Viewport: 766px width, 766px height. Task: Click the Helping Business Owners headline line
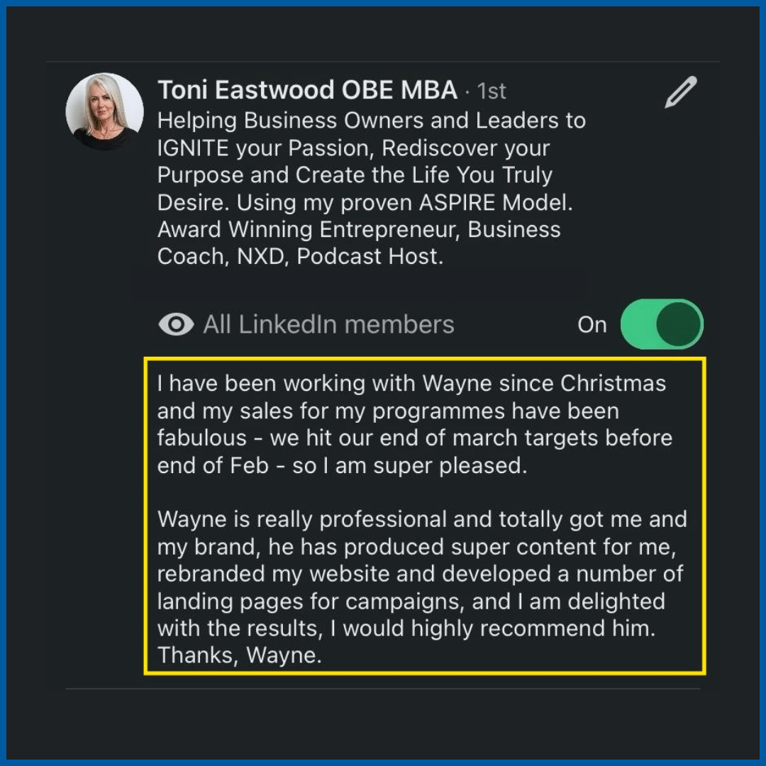click(x=371, y=121)
